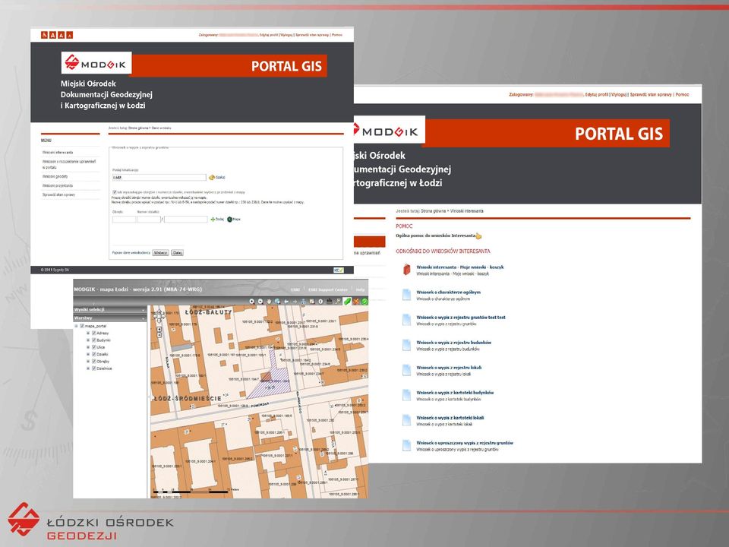The width and height of the screenshot is (729, 547).
Task: Expand the Obręby layer node
Action: [x=88, y=361]
